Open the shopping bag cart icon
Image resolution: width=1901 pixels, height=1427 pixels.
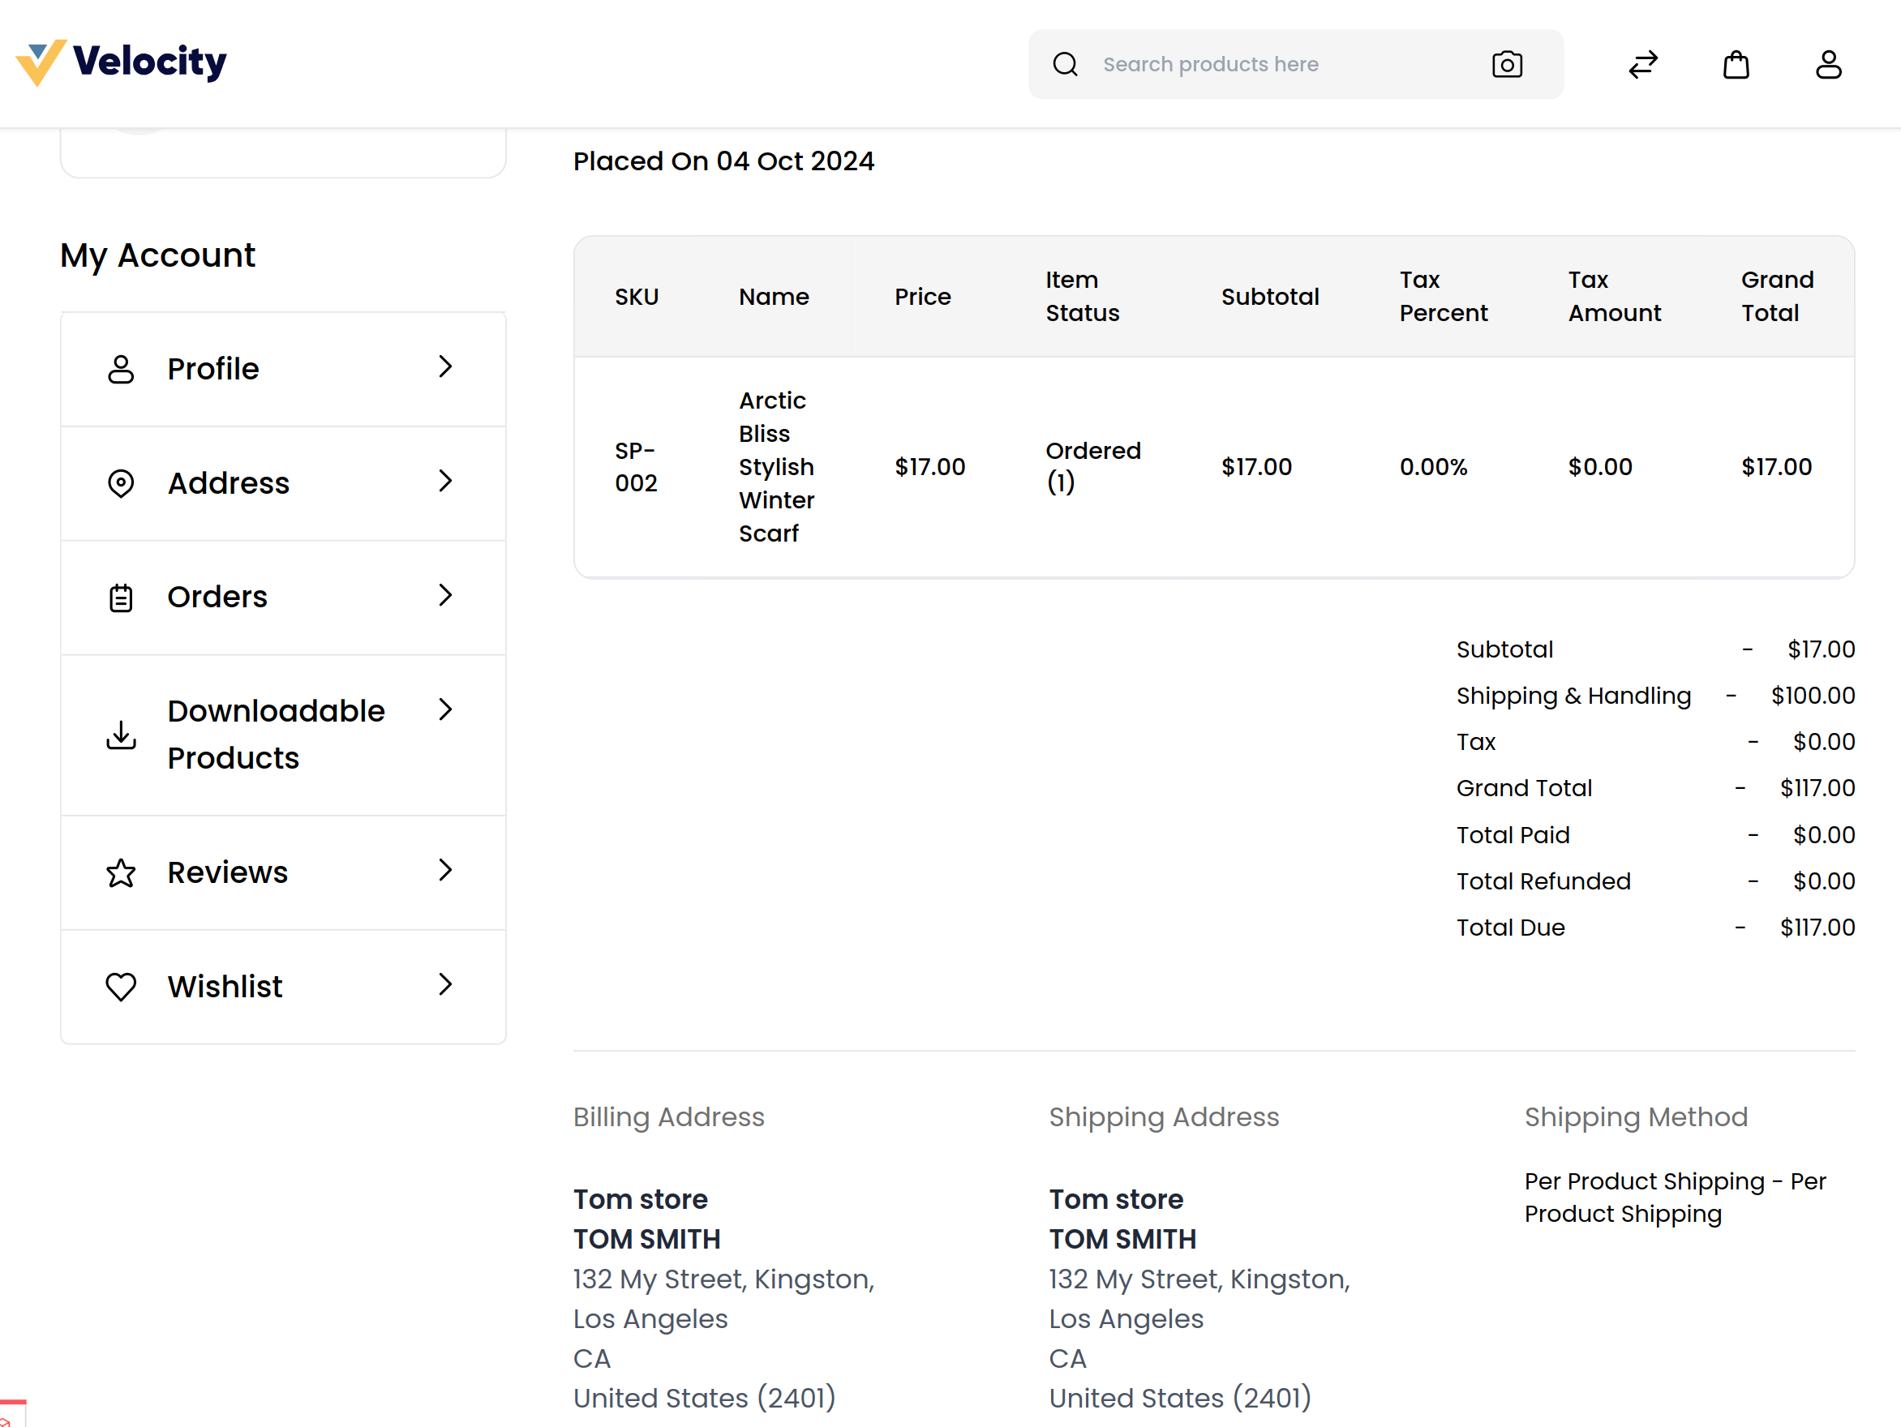point(1735,64)
